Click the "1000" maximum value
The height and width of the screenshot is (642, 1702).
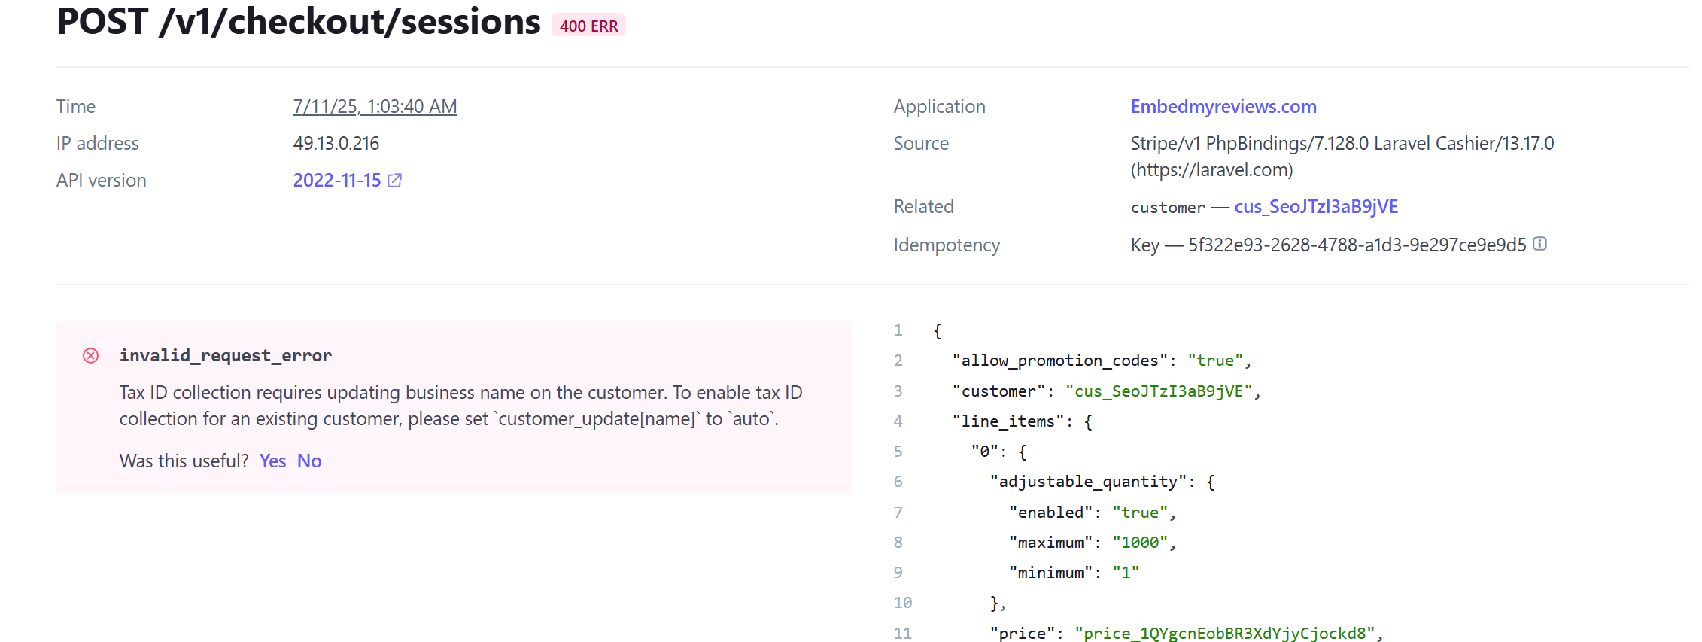(x=1140, y=543)
